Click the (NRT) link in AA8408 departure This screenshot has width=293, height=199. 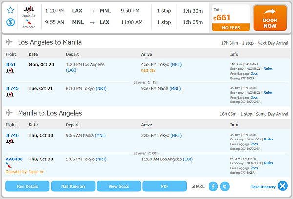pos(101,159)
